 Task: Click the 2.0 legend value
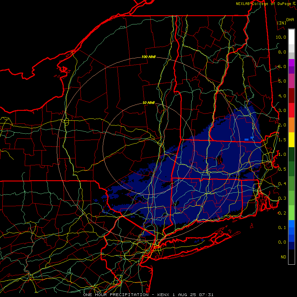point(282,125)
